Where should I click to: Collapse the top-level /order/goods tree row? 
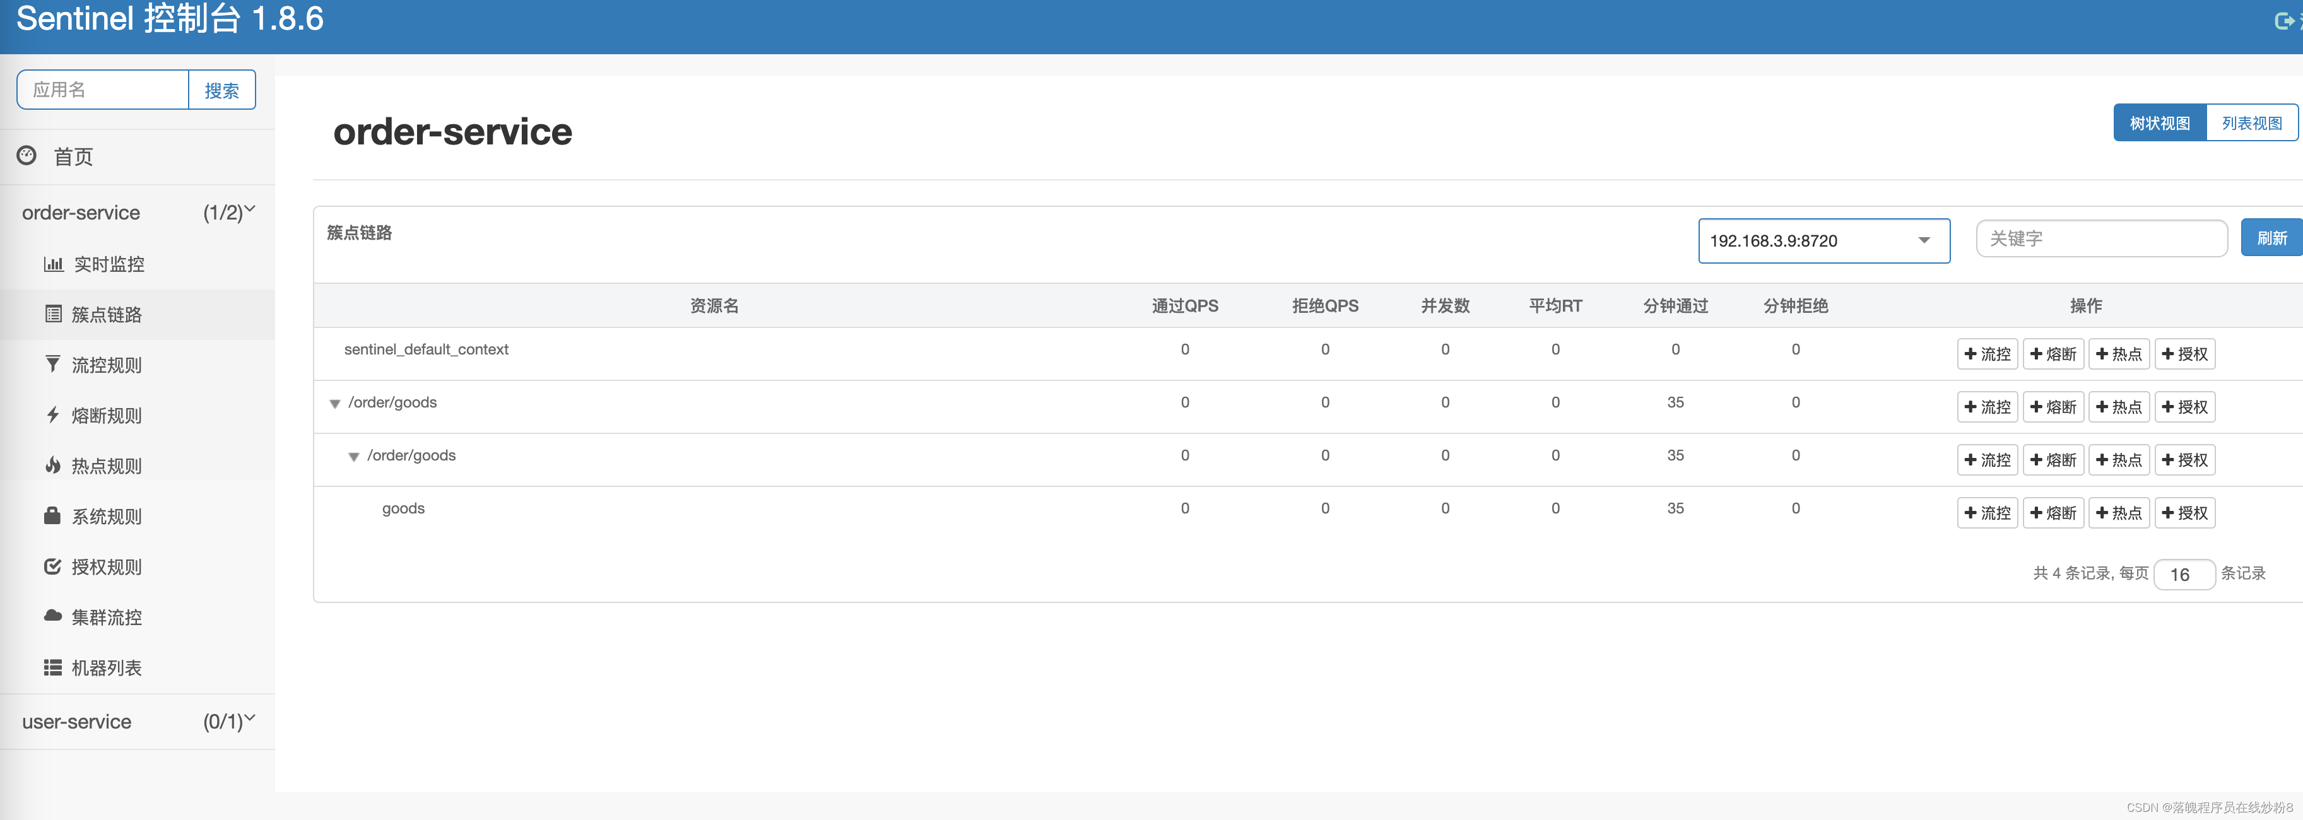pyautogui.click(x=334, y=404)
